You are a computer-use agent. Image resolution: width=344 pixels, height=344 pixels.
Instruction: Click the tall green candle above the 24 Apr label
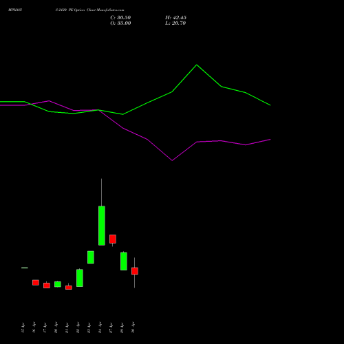pyautogui.click(x=102, y=226)
